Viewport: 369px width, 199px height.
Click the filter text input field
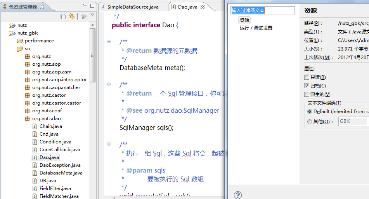(263, 10)
